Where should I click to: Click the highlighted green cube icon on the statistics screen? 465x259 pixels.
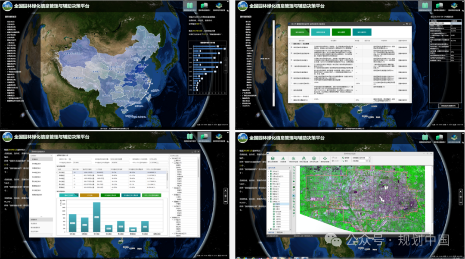(x=204, y=137)
